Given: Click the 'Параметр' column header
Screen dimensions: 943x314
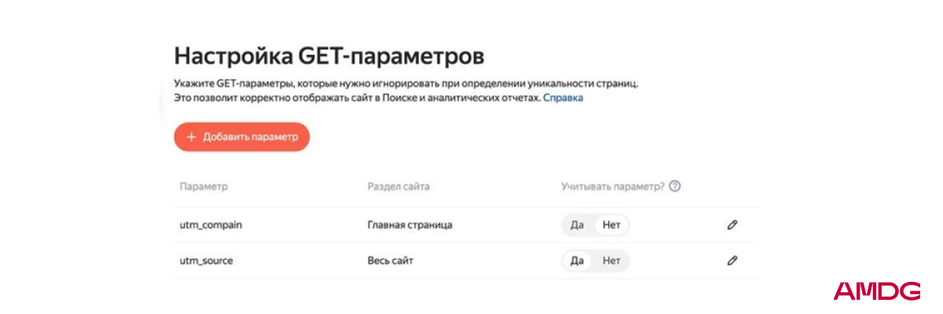Looking at the screenshot, I should tap(204, 187).
